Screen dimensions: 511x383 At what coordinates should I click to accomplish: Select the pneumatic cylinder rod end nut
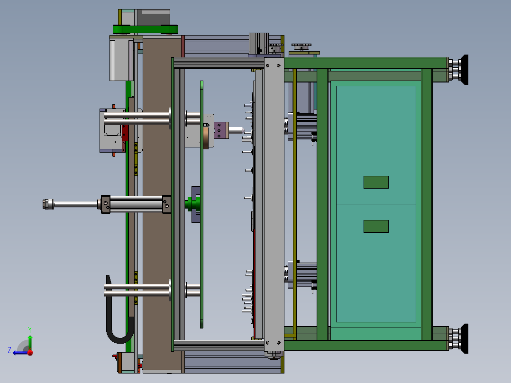tap(48, 204)
